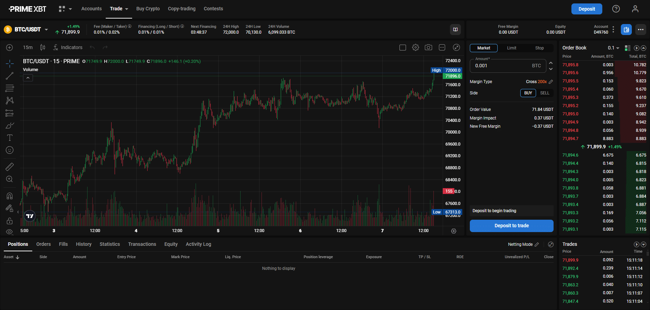The width and height of the screenshot is (650, 310).
Task: Enable the magnet snapping tool
Action: [9, 196]
